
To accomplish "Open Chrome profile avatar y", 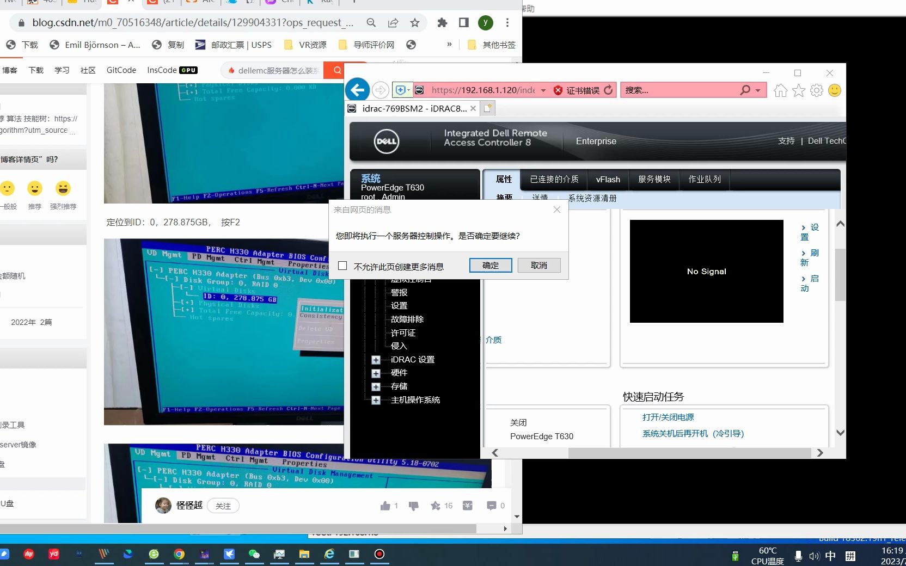I will click(486, 22).
